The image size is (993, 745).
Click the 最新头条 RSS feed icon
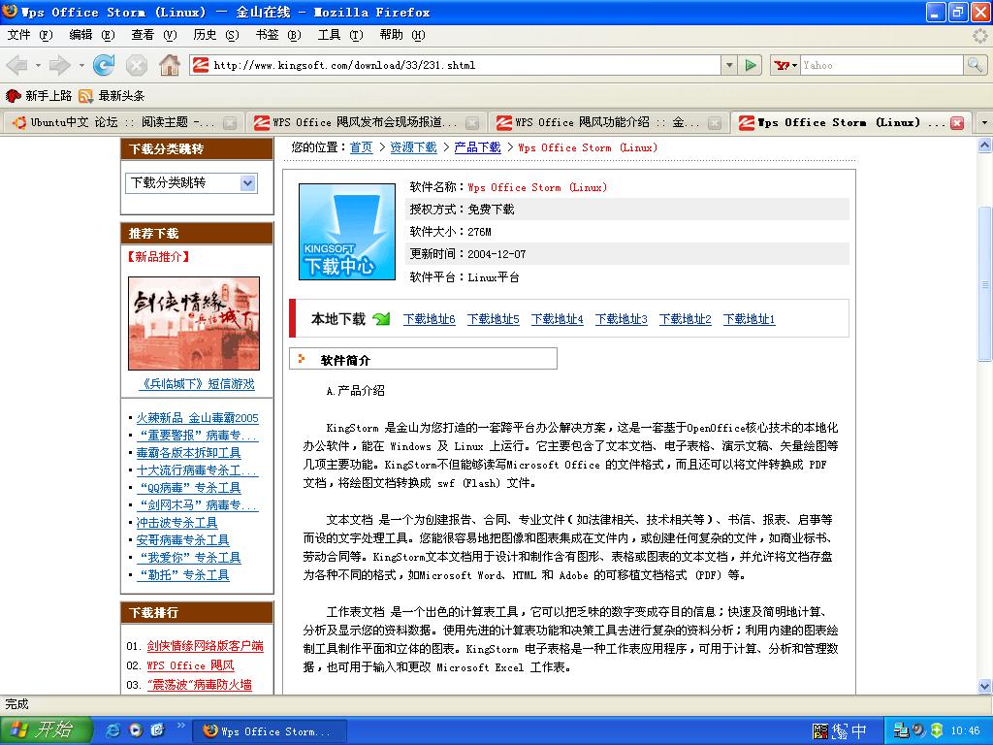coord(85,96)
